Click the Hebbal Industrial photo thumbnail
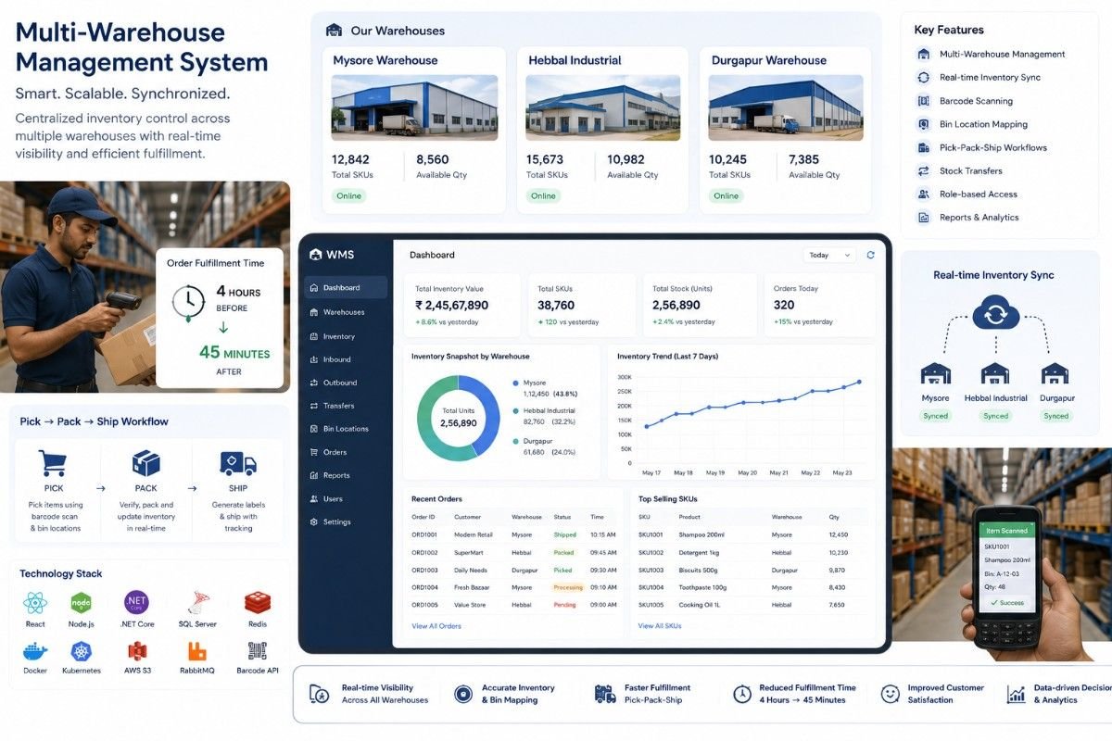The height and width of the screenshot is (741, 1112). [x=602, y=107]
